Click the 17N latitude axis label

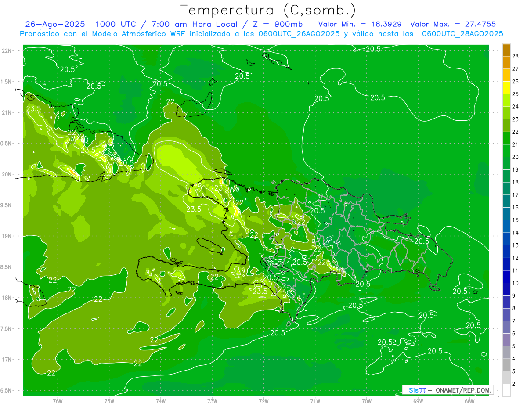click(6, 360)
